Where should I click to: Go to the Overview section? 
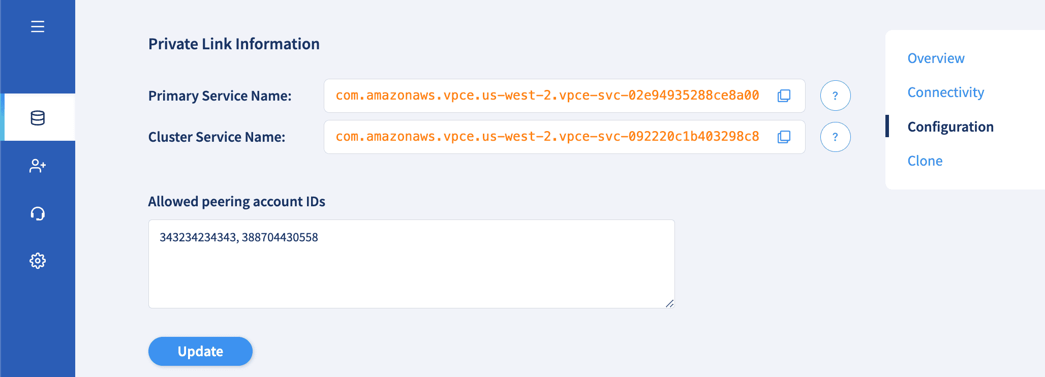(936, 58)
